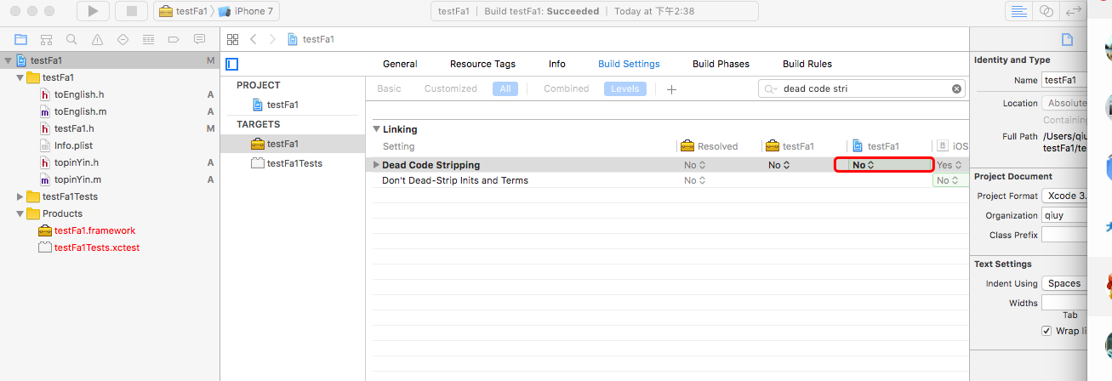1112x381 pixels.
Task: Add a build setting with plus button
Action: (671, 89)
